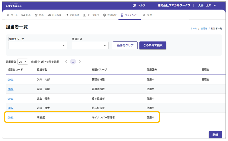Click next page arrow in pagination

pos(80,62)
